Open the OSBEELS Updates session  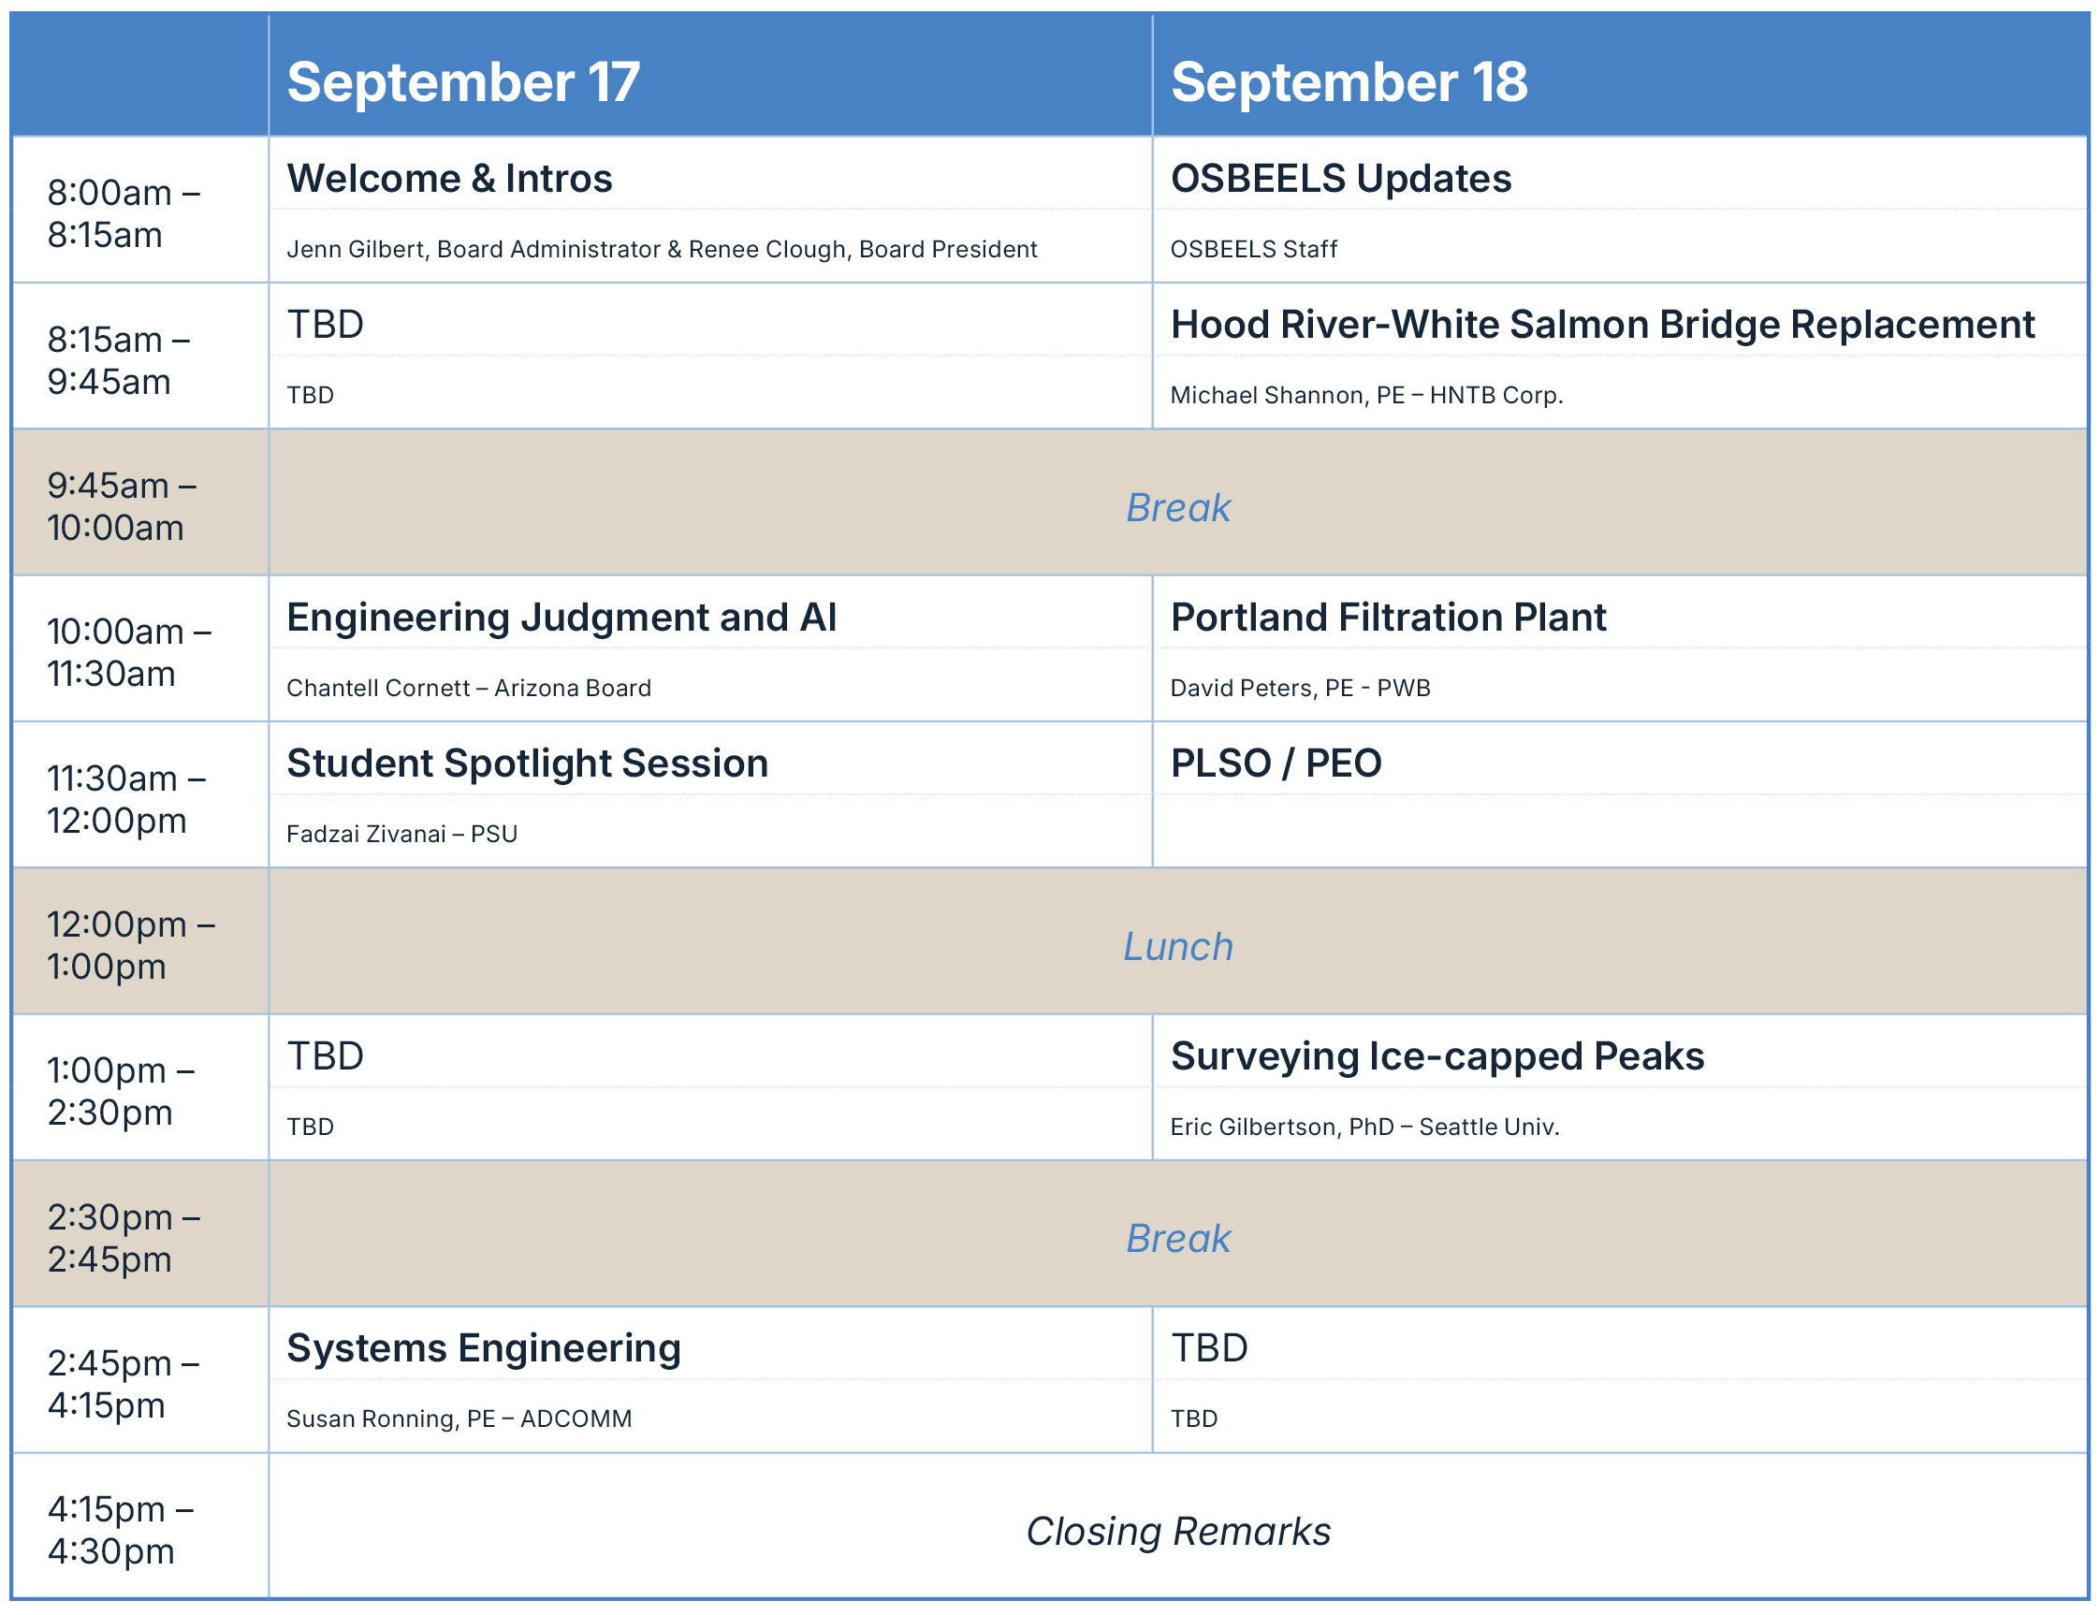click(x=1340, y=179)
